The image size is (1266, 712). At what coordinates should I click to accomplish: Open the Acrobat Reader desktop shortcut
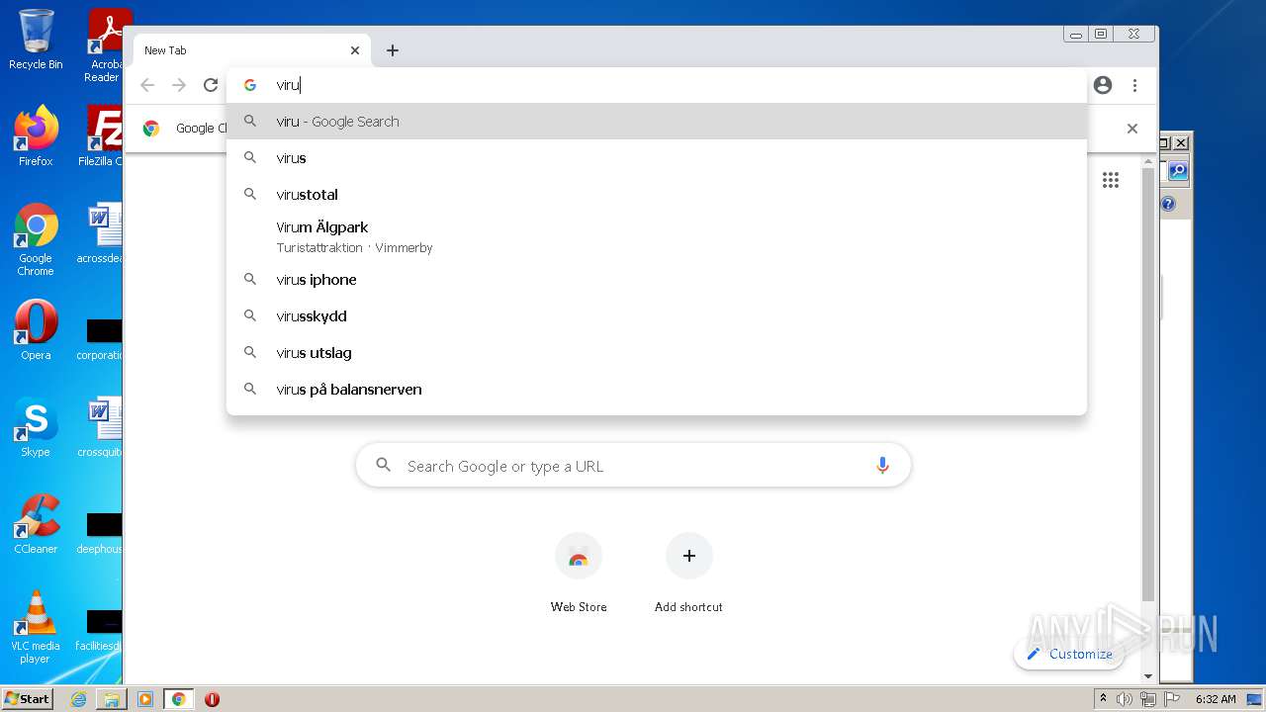(105, 45)
